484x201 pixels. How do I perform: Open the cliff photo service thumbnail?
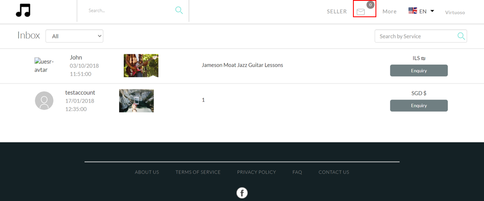tap(136, 101)
